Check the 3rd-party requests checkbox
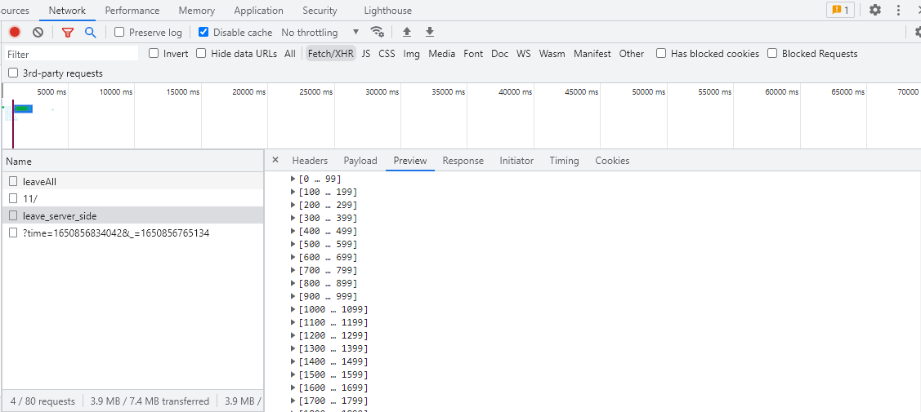Screen dimensions: 921x412 click(x=13, y=73)
